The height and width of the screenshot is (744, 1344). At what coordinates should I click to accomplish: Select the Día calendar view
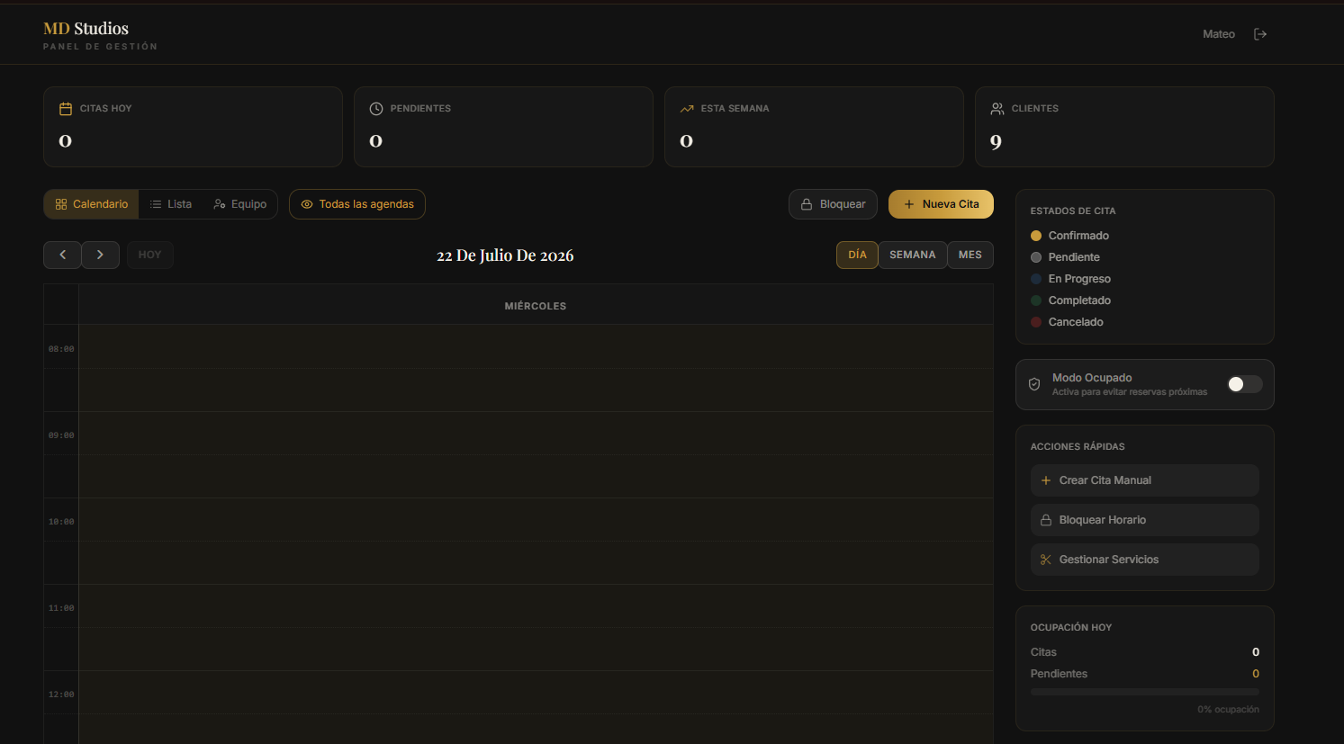pos(857,255)
